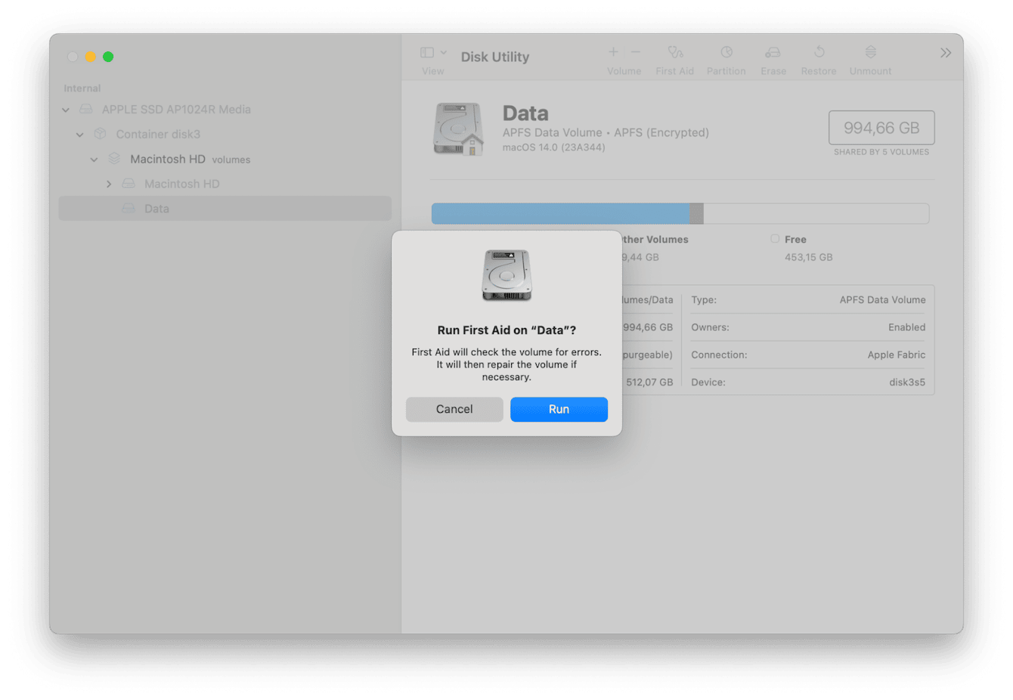Click the remove volume minus icon
1013x700 pixels.
636,51
